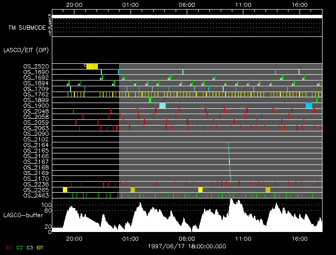Select the OS_2170 row label
Screen dimensions: 336x255
[36, 179]
